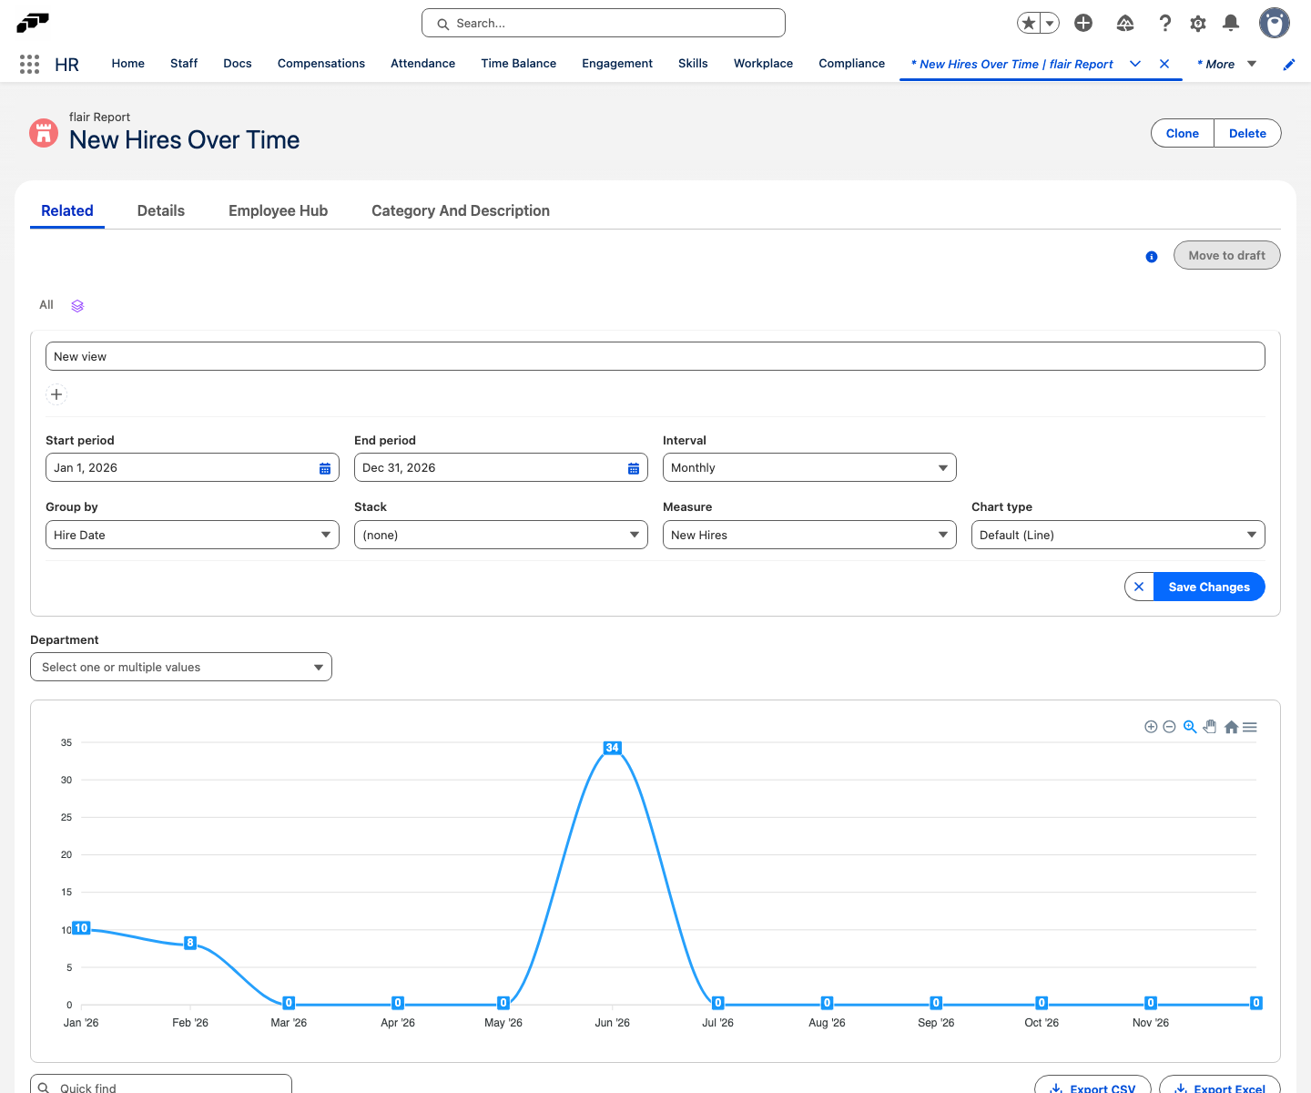Open Time Balance navigation item
This screenshot has height=1093, width=1311.
coord(519,64)
